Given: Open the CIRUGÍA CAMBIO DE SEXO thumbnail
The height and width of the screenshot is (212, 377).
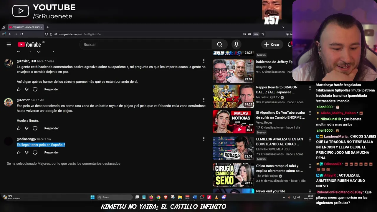Looking at the screenshot, I should (233, 175).
